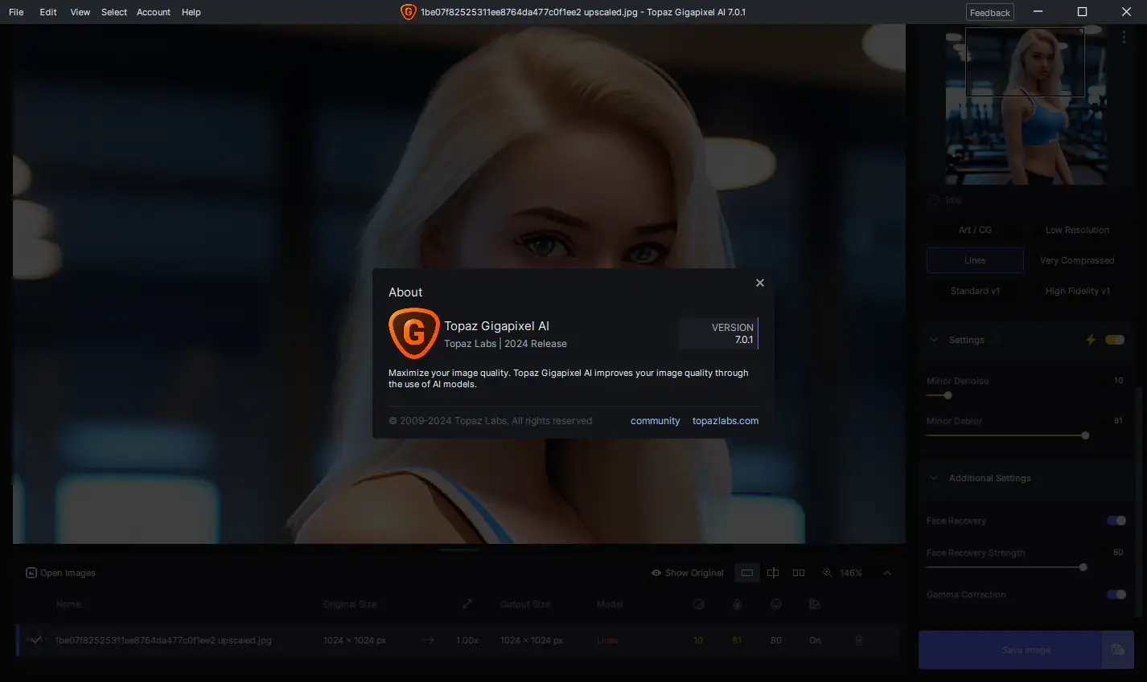The image size is (1147, 682).
Task: Switch to single view layout
Action: click(747, 573)
